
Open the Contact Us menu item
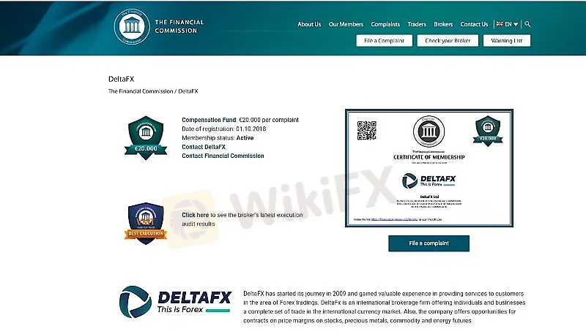pos(474,24)
